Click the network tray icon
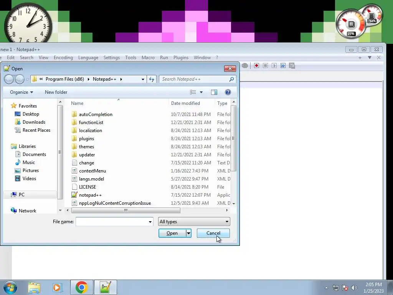This screenshot has height=295, width=393. click(x=335, y=288)
